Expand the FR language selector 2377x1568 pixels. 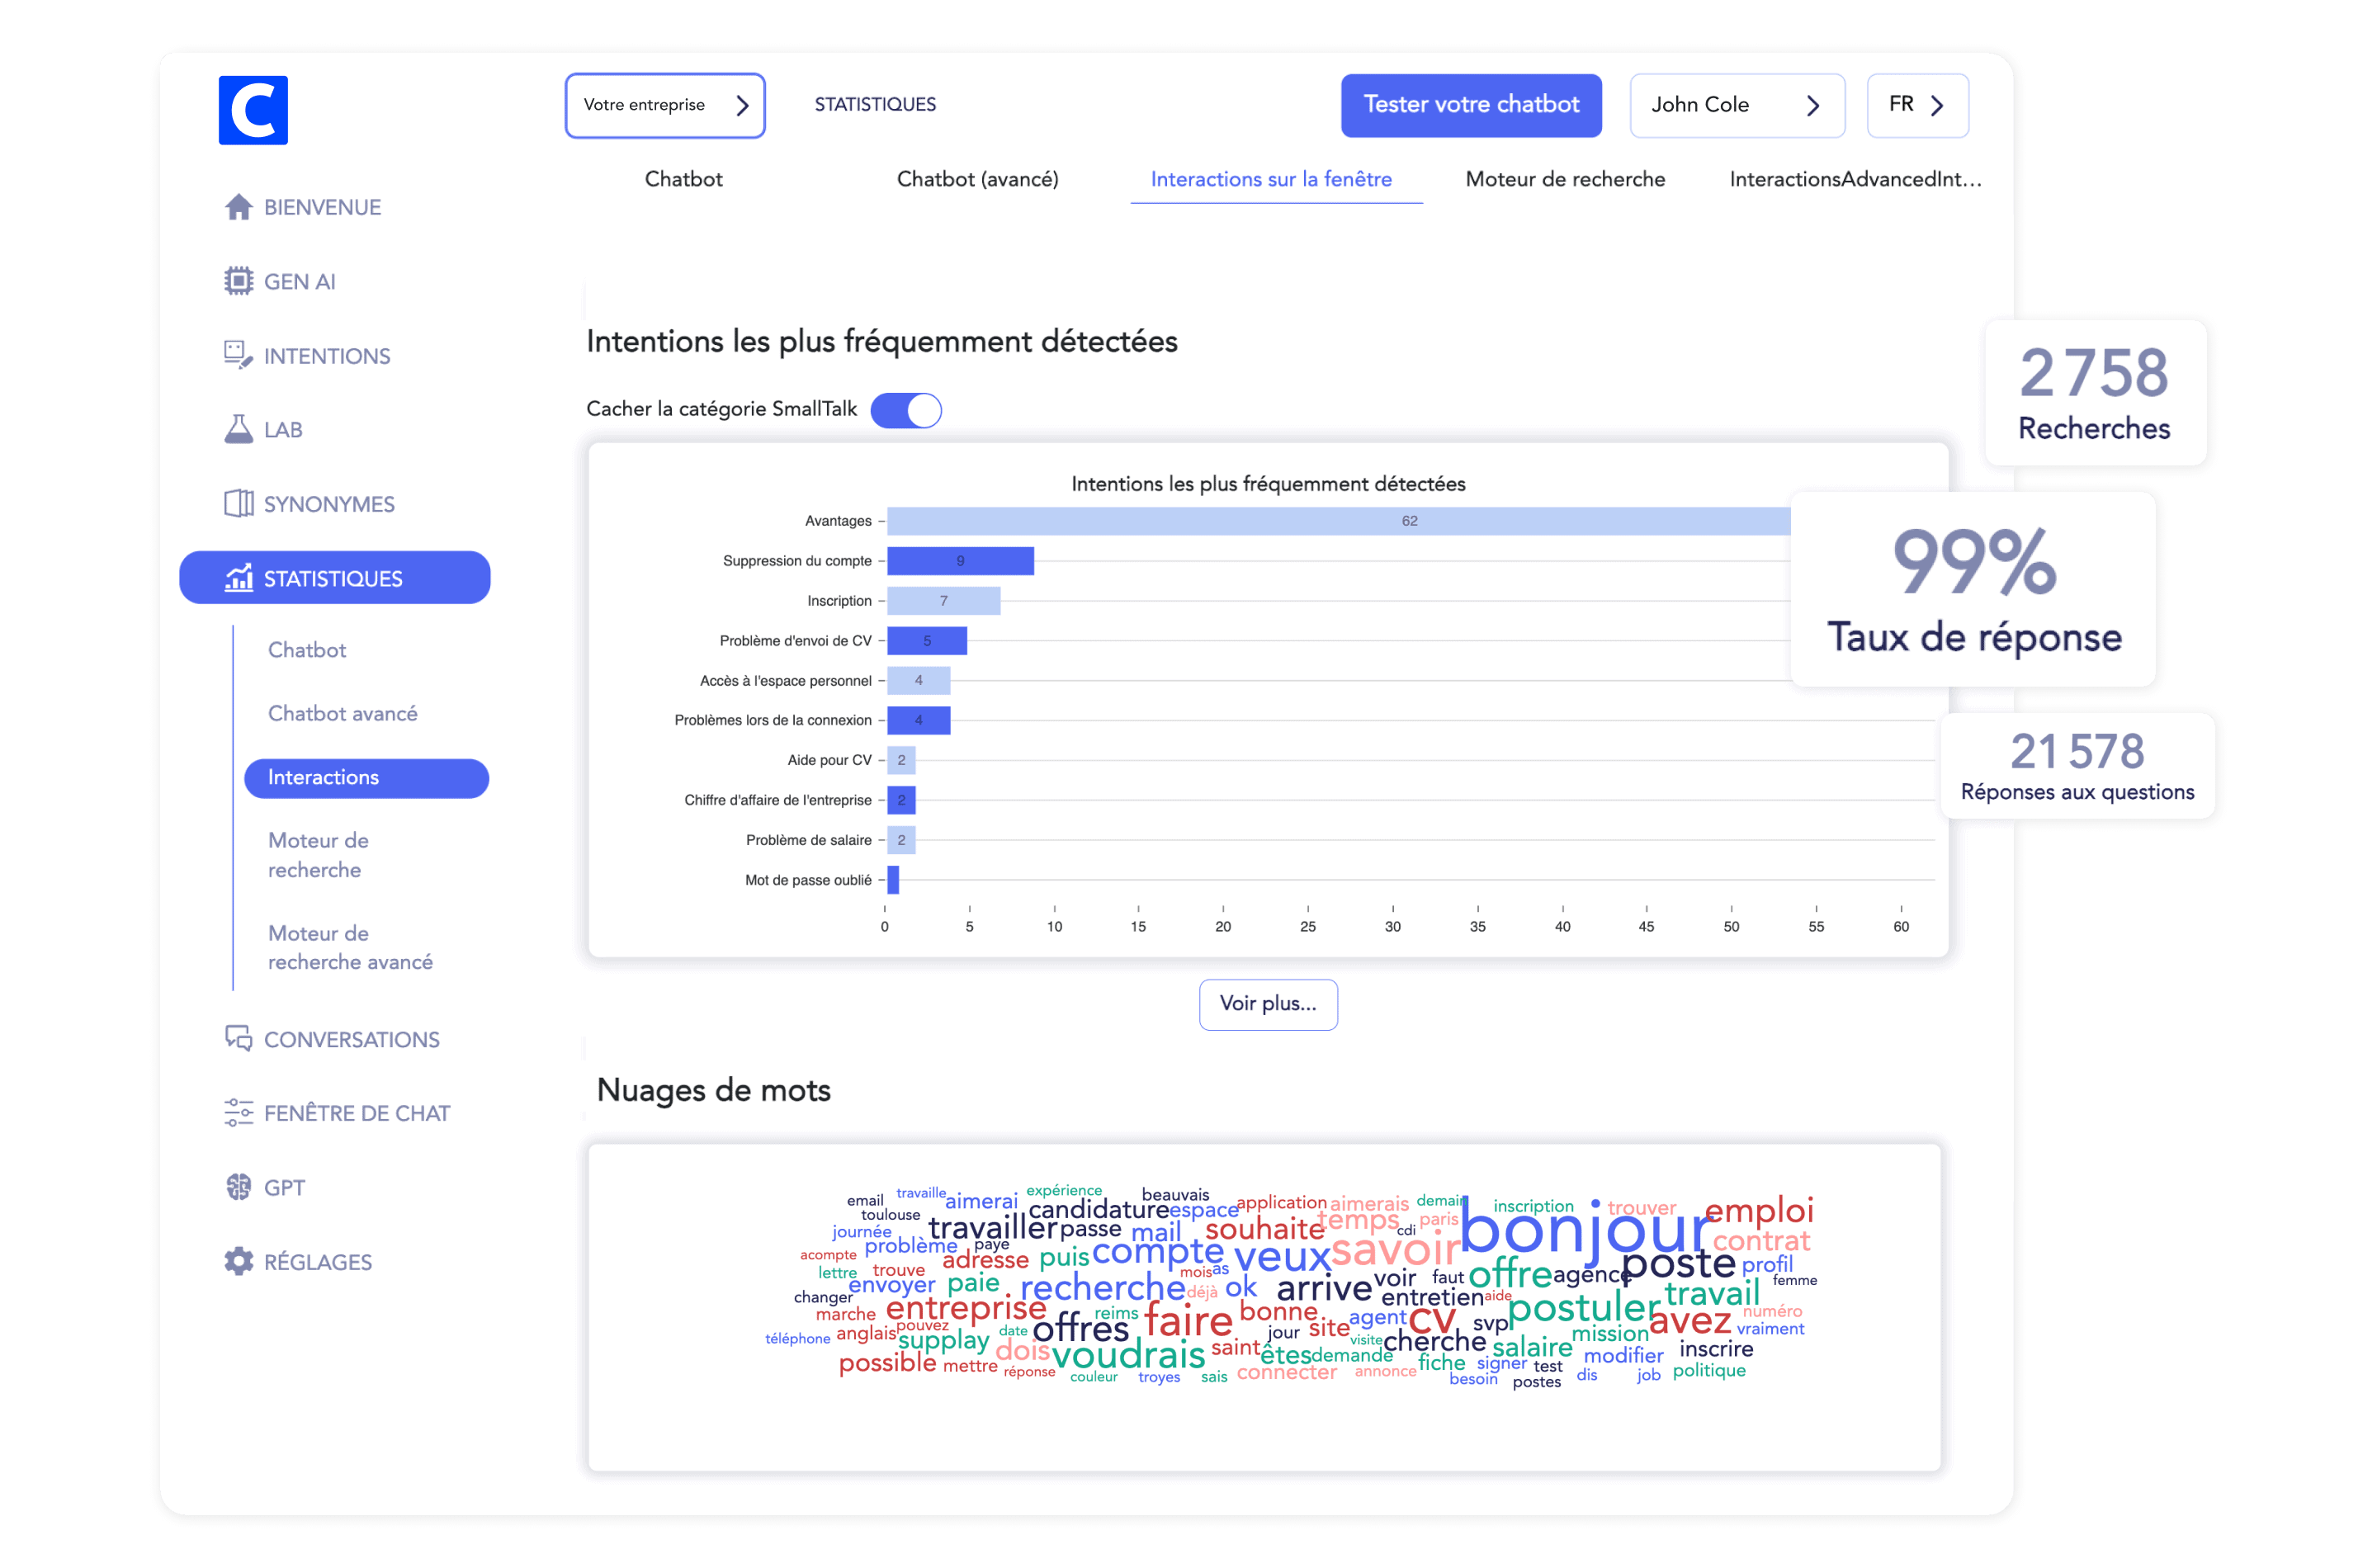(1916, 105)
